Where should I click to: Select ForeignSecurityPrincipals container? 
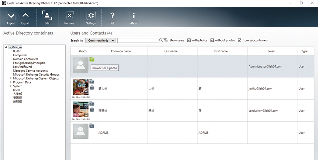(29, 63)
